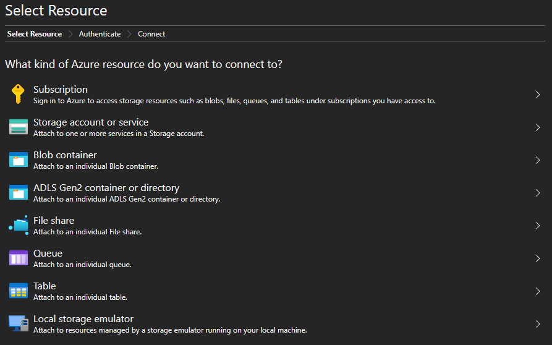Click the Blob container icon
Image resolution: width=552 pixels, height=345 pixels.
tap(19, 160)
